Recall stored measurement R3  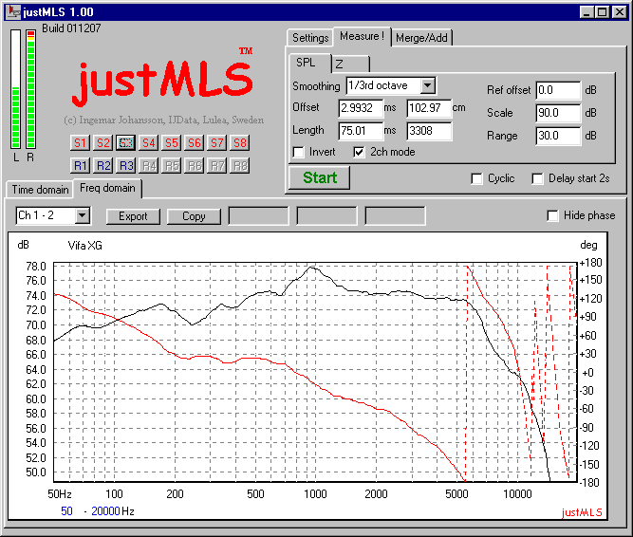tap(125, 165)
